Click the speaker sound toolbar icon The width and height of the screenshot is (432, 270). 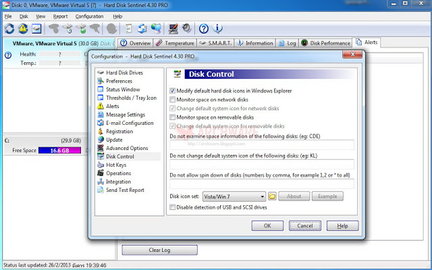coord(186,28)
